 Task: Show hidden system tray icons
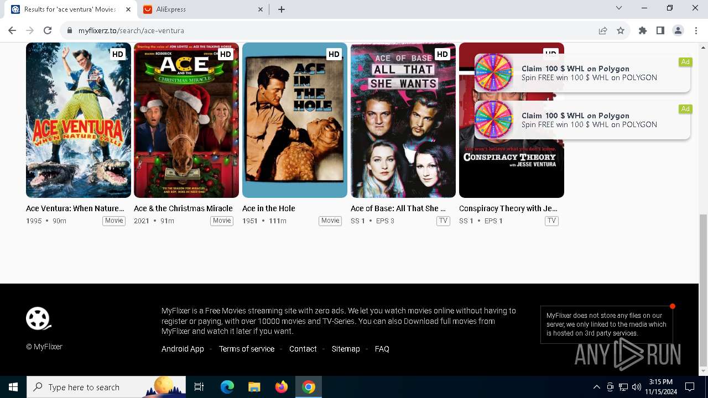click(596, 387)
